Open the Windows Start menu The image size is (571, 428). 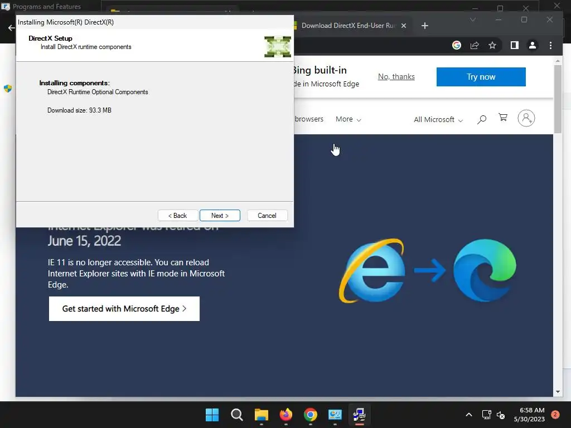coord(212,415)
